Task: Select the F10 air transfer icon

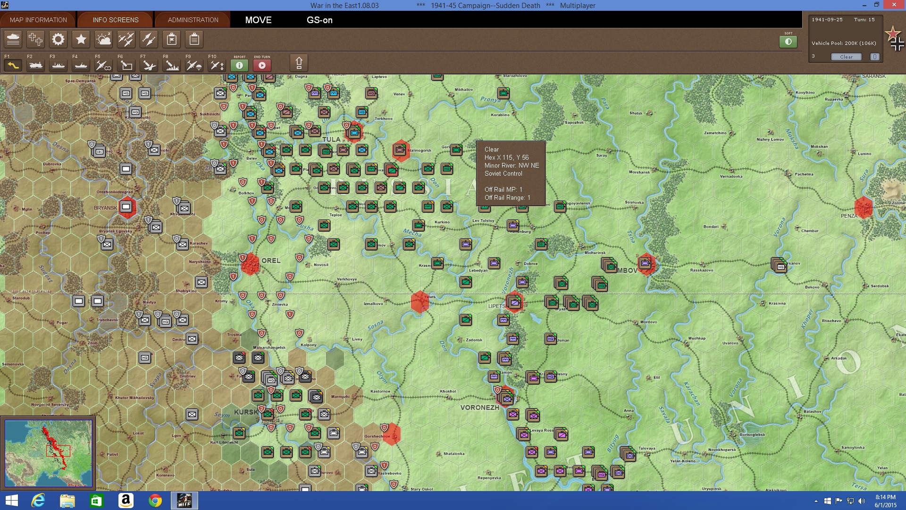Action: (x=217, y=65)
